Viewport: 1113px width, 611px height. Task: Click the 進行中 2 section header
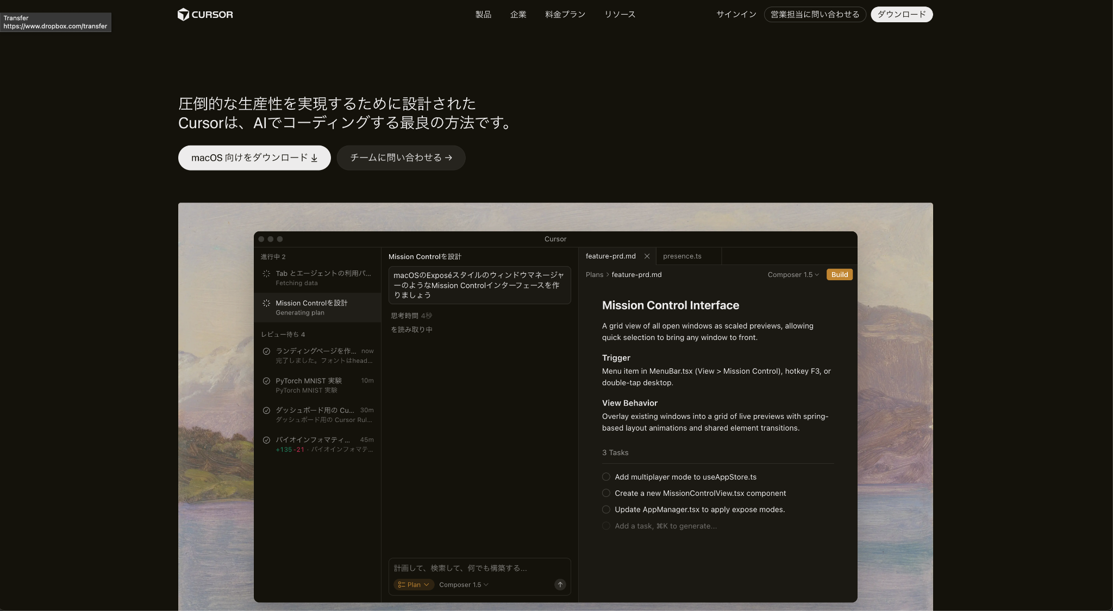pos(273,257)
